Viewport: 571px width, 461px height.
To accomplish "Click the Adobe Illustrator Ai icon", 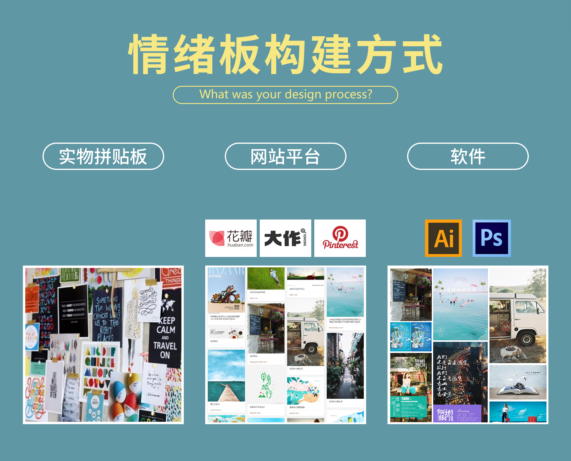I will [443, 238].
